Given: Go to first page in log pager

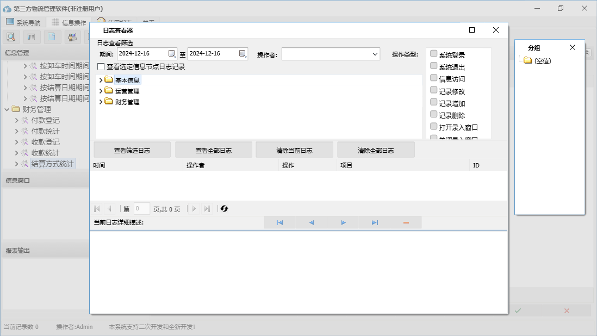Looking at the screenshot, I should [x=97, y=209].
